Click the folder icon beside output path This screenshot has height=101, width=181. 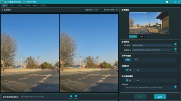[71, 96]
